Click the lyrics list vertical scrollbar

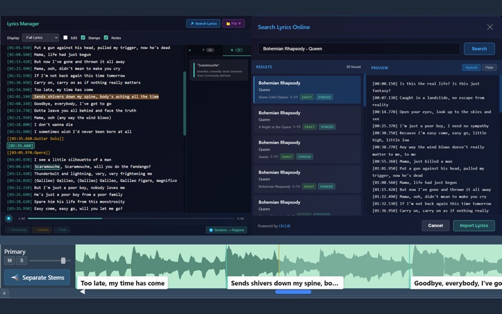point(184,103)
